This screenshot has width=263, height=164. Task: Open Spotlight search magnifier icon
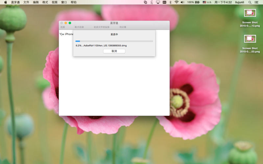coord(250,2)
